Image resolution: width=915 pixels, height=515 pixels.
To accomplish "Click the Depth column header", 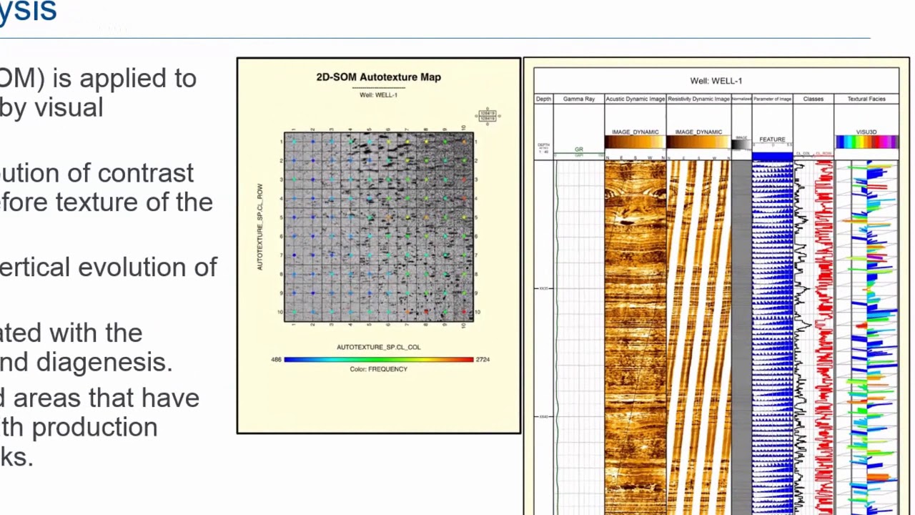I will tap(543, 99).
